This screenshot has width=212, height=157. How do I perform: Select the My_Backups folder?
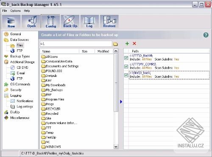tap(52, 90)
